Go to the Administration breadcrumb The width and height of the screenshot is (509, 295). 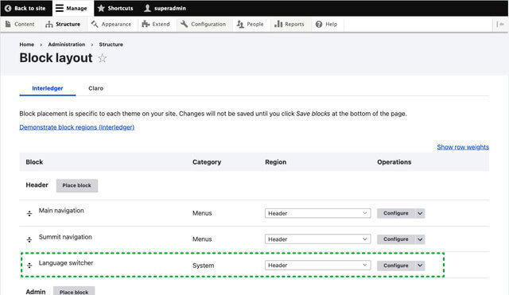67,45
